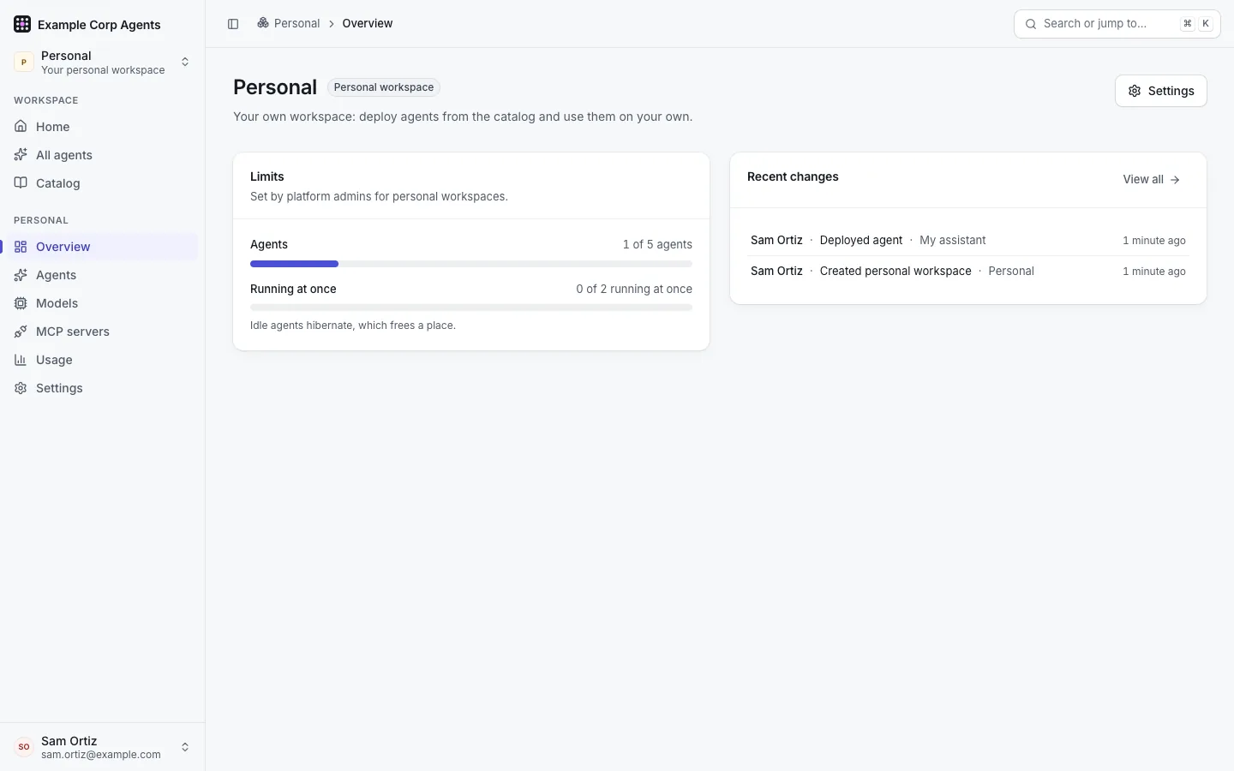Screen dimensions: 1234x771
Task: Click the Example Corp Agents logo icon
Action: (22, 24)
